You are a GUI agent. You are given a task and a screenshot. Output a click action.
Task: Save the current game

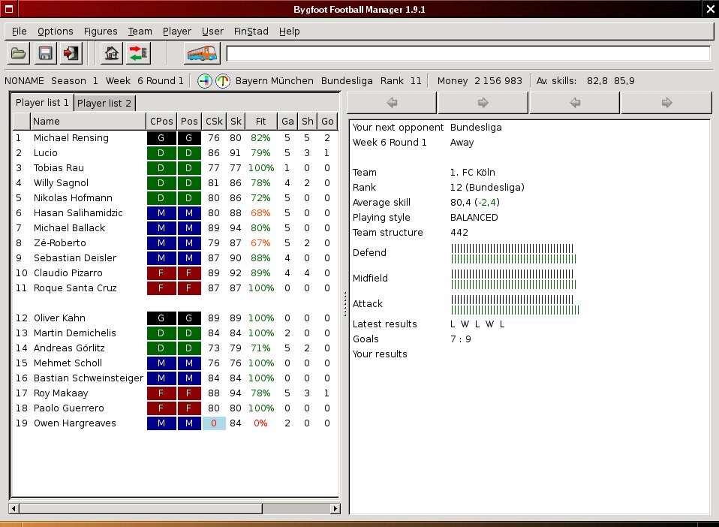44,53
